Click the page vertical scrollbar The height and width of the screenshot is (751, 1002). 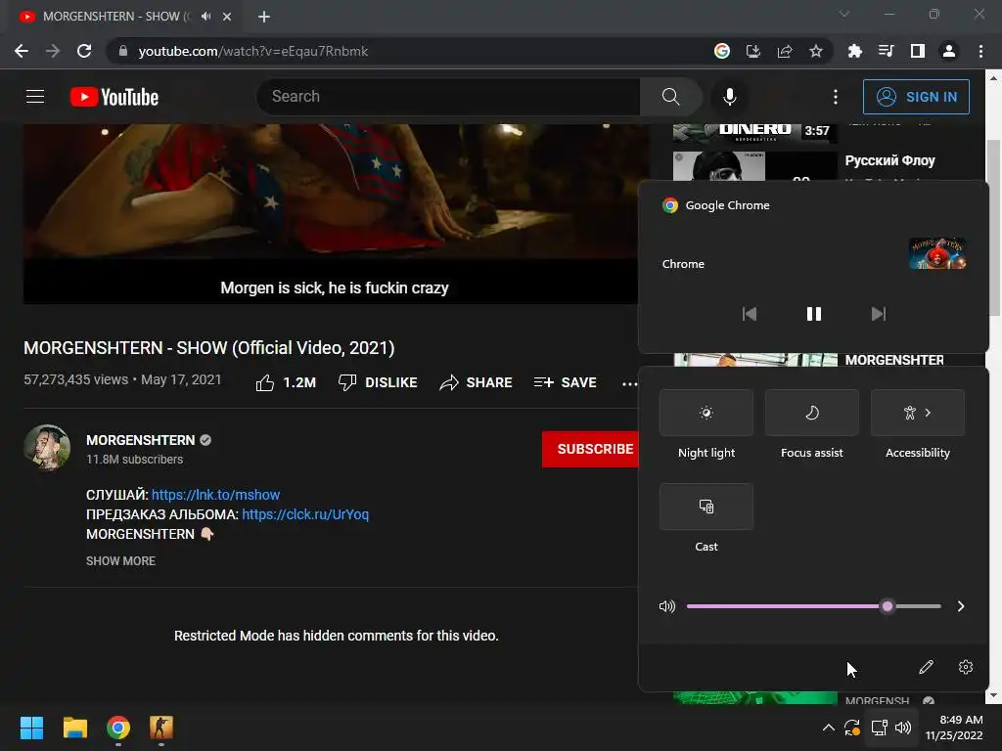coord(994,227)
